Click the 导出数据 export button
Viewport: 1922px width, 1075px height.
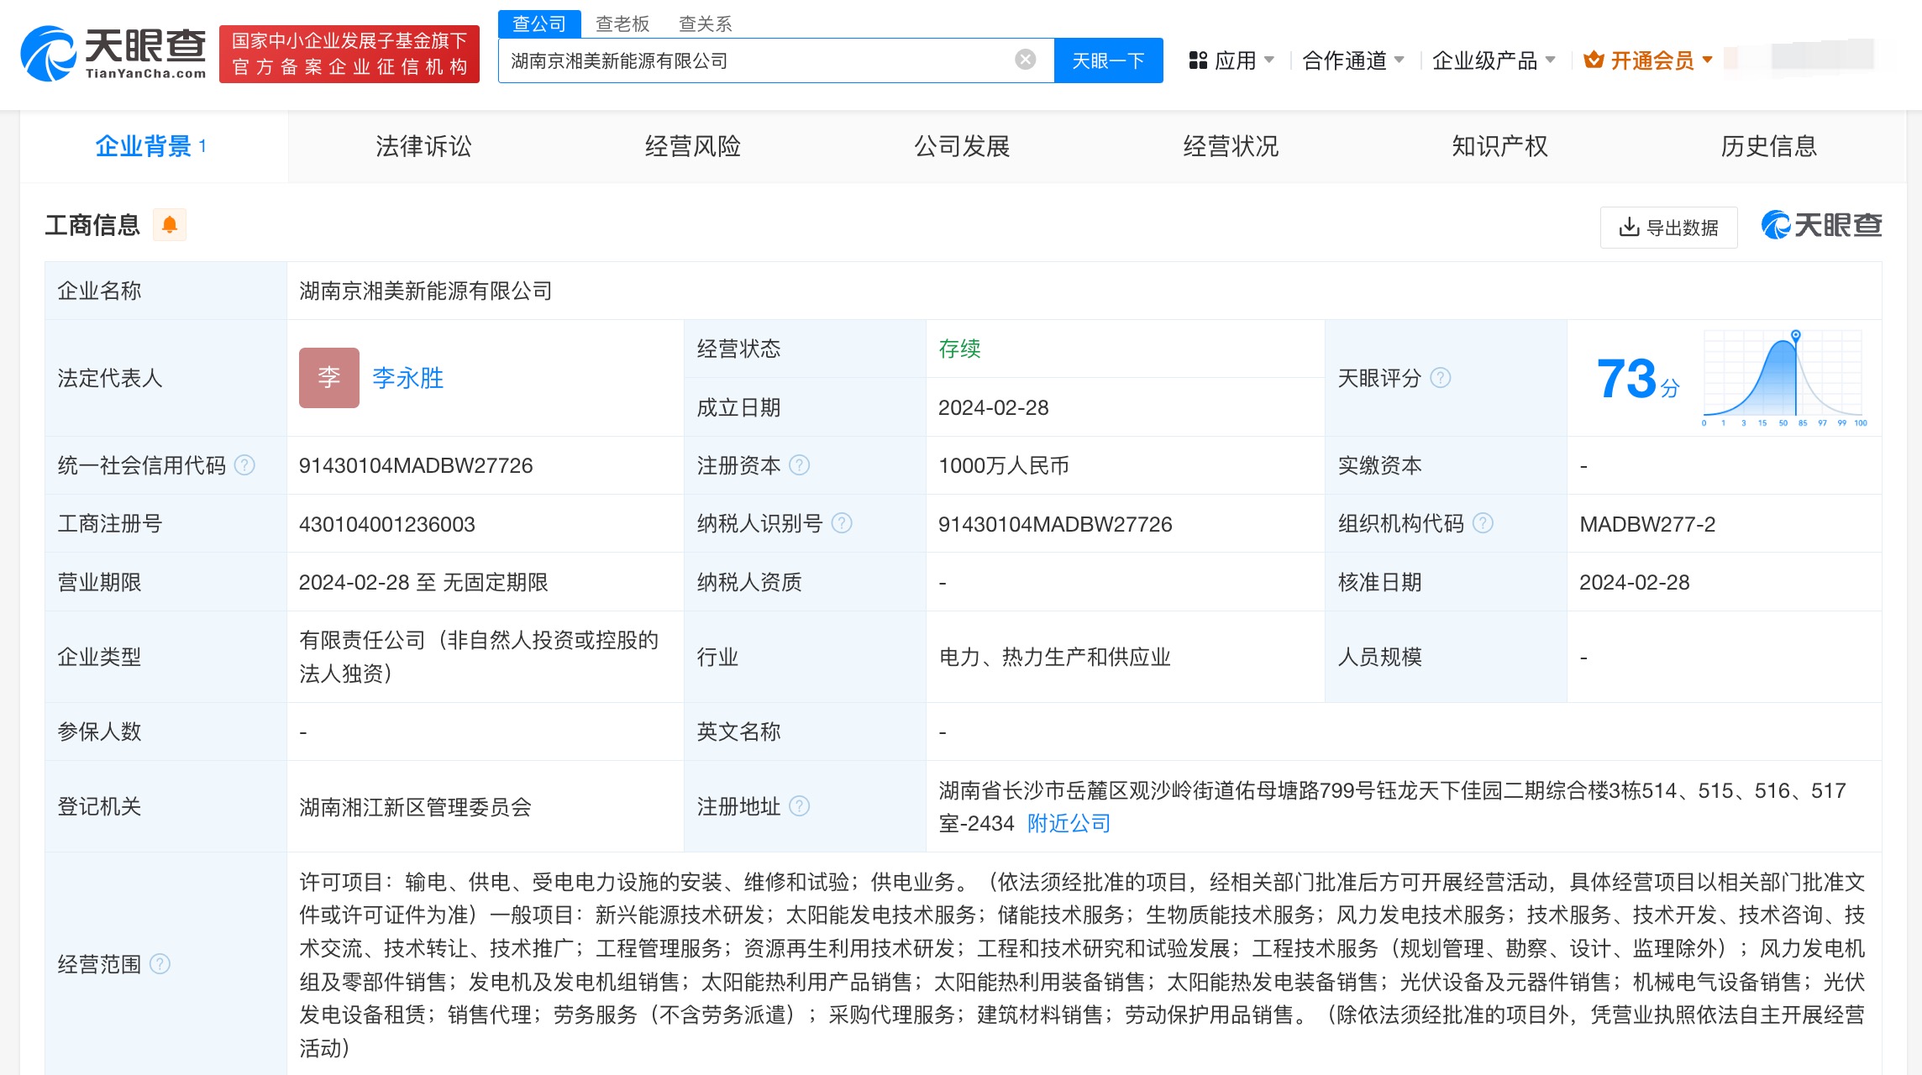pos(1668,228)
